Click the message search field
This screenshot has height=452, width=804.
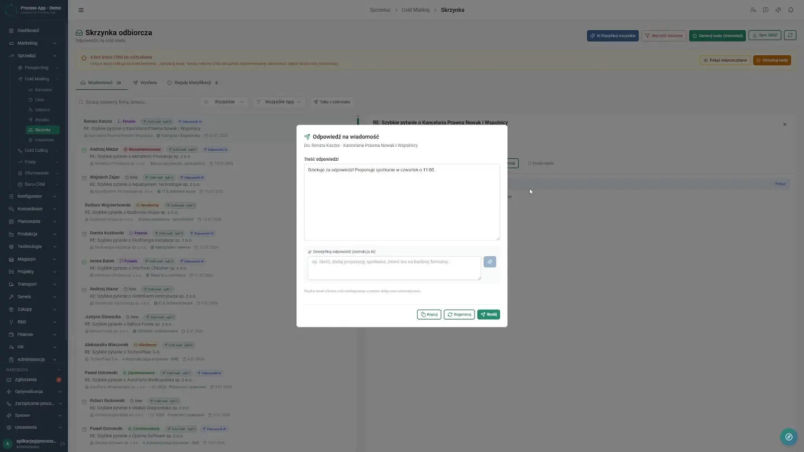click(x=136, y=102)
